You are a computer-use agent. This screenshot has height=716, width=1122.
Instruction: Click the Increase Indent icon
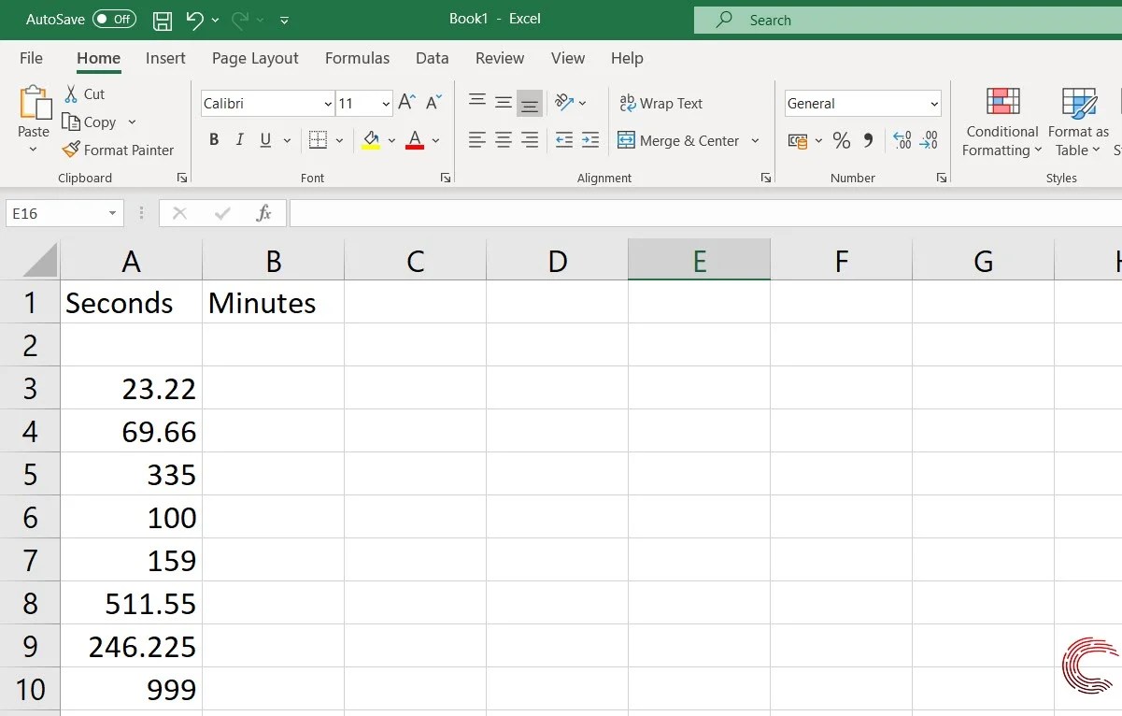pos(589,140)
